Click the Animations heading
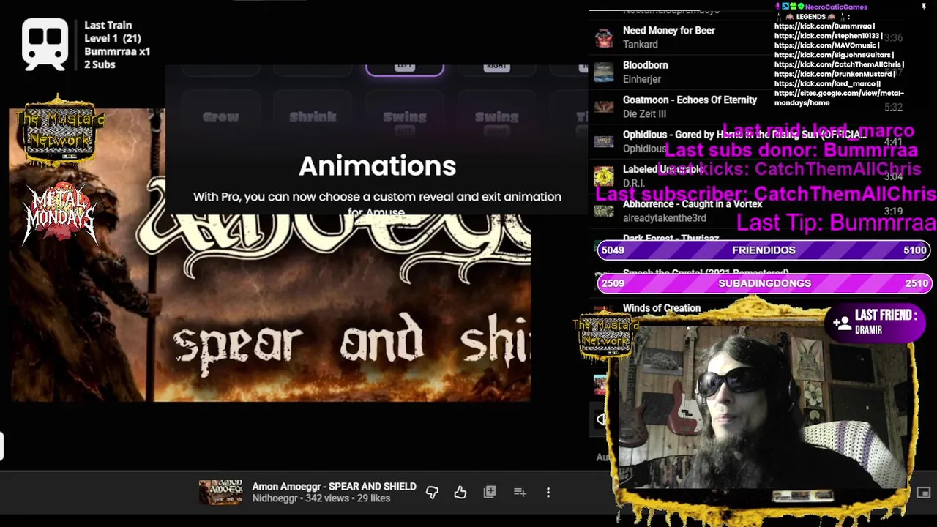Viewport: 937px width, 527px height. pos(377,166)
